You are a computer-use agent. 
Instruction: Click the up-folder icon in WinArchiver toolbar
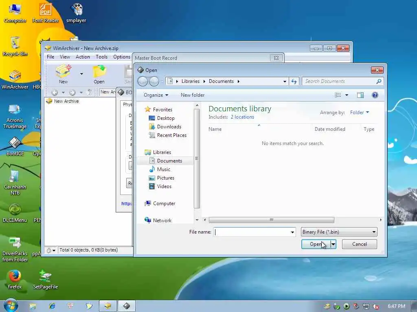[x=90, y=92]
